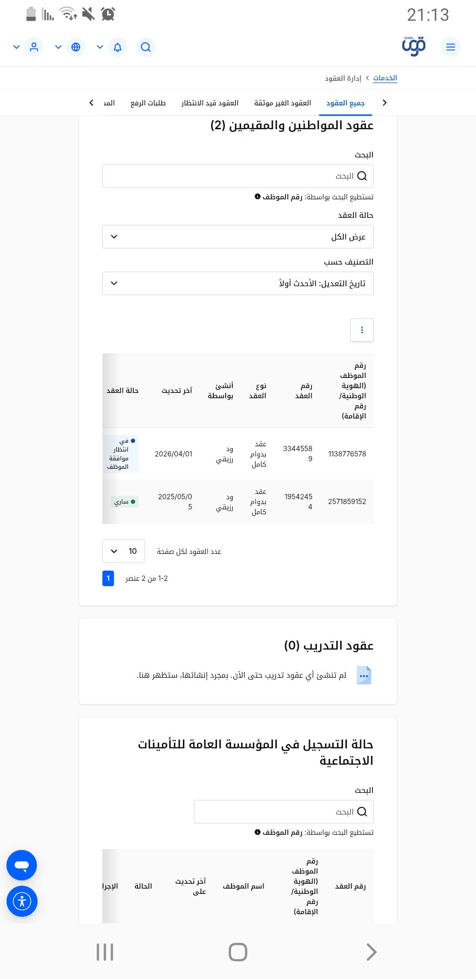Click the contracts search input field
The image size is (476, 979).
(x=238, y=176)
